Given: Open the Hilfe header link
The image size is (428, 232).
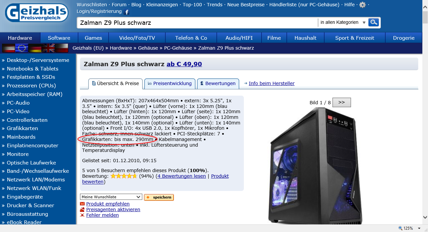Looking at the screenshot, I should pos(349,5).
